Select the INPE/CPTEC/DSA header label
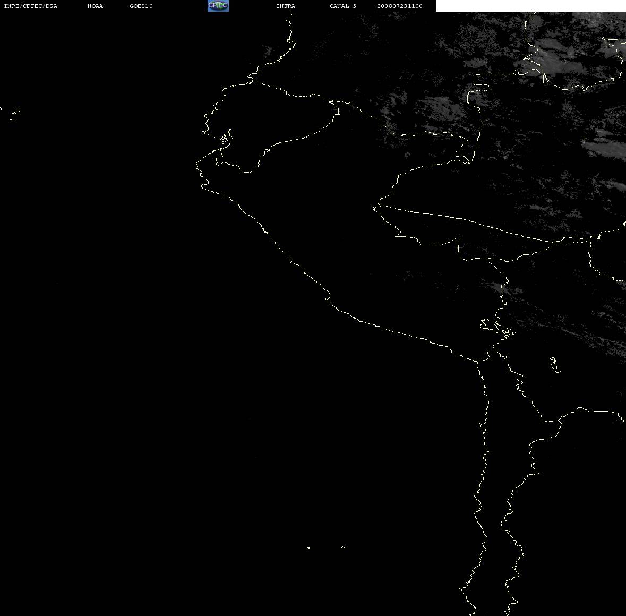 (x=30, y=6)
